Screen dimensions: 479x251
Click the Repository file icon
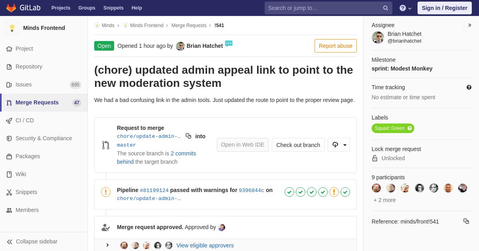click(9, 67)
